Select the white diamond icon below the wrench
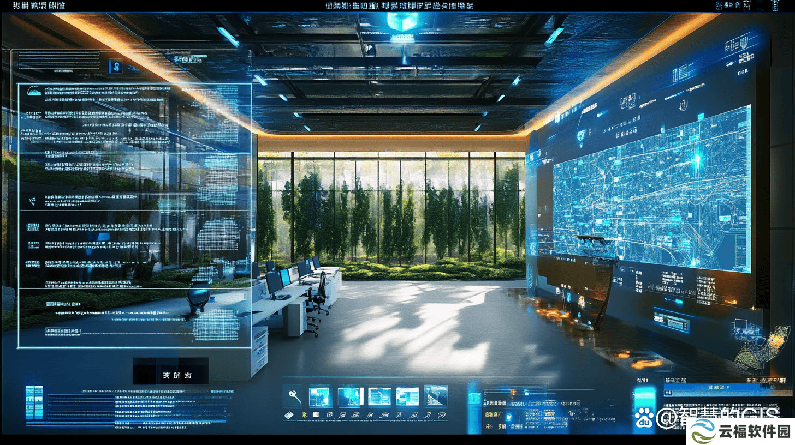Image resolution: width=795 pixels, height=445 pixels. click(x=289, y=415)
